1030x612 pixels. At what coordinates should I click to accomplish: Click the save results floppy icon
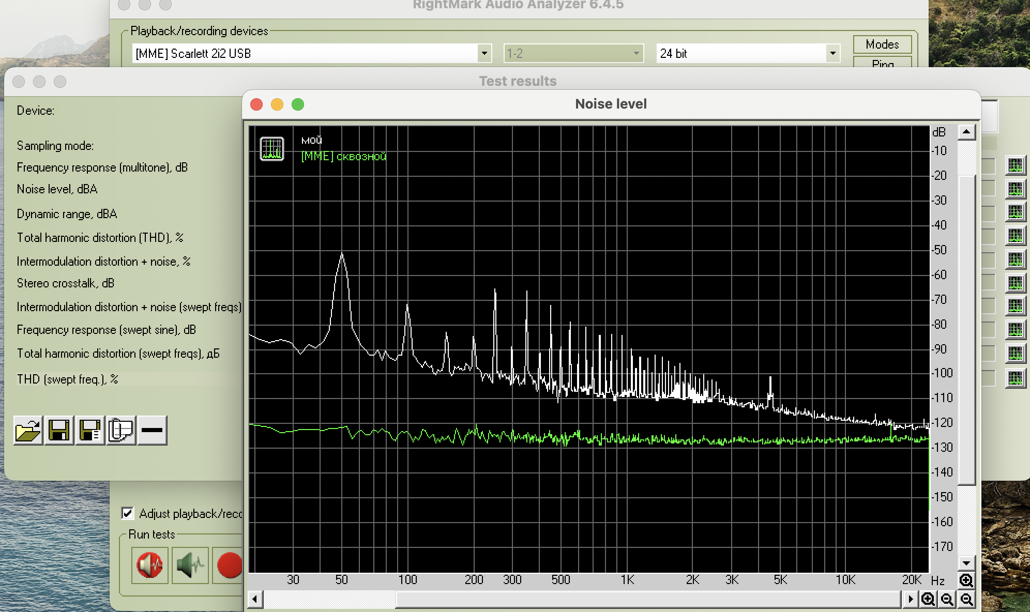(59, 430)
